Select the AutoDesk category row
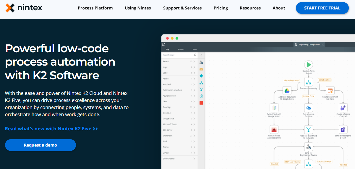 [179, 84]
